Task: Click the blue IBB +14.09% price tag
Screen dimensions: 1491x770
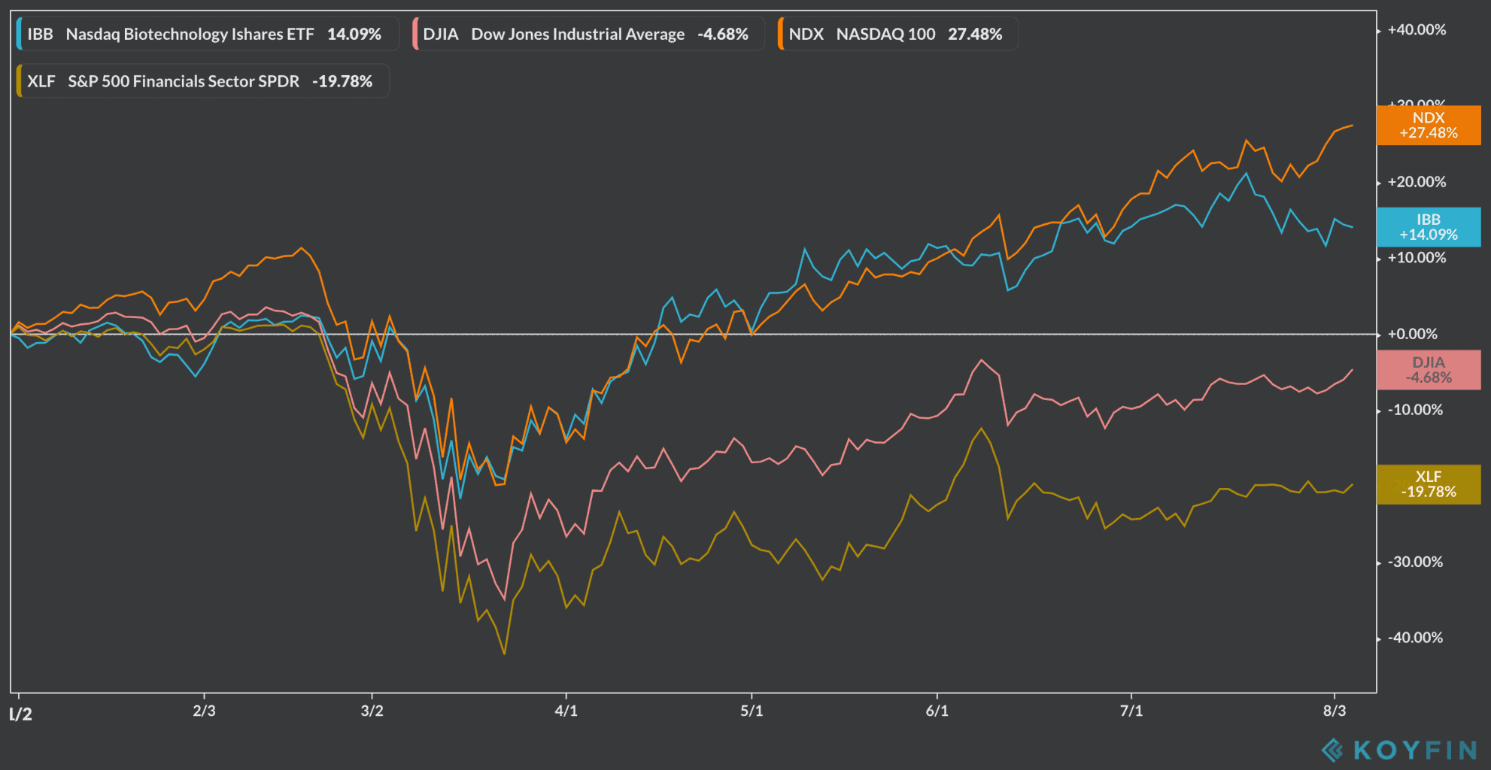Action: 1428,227
